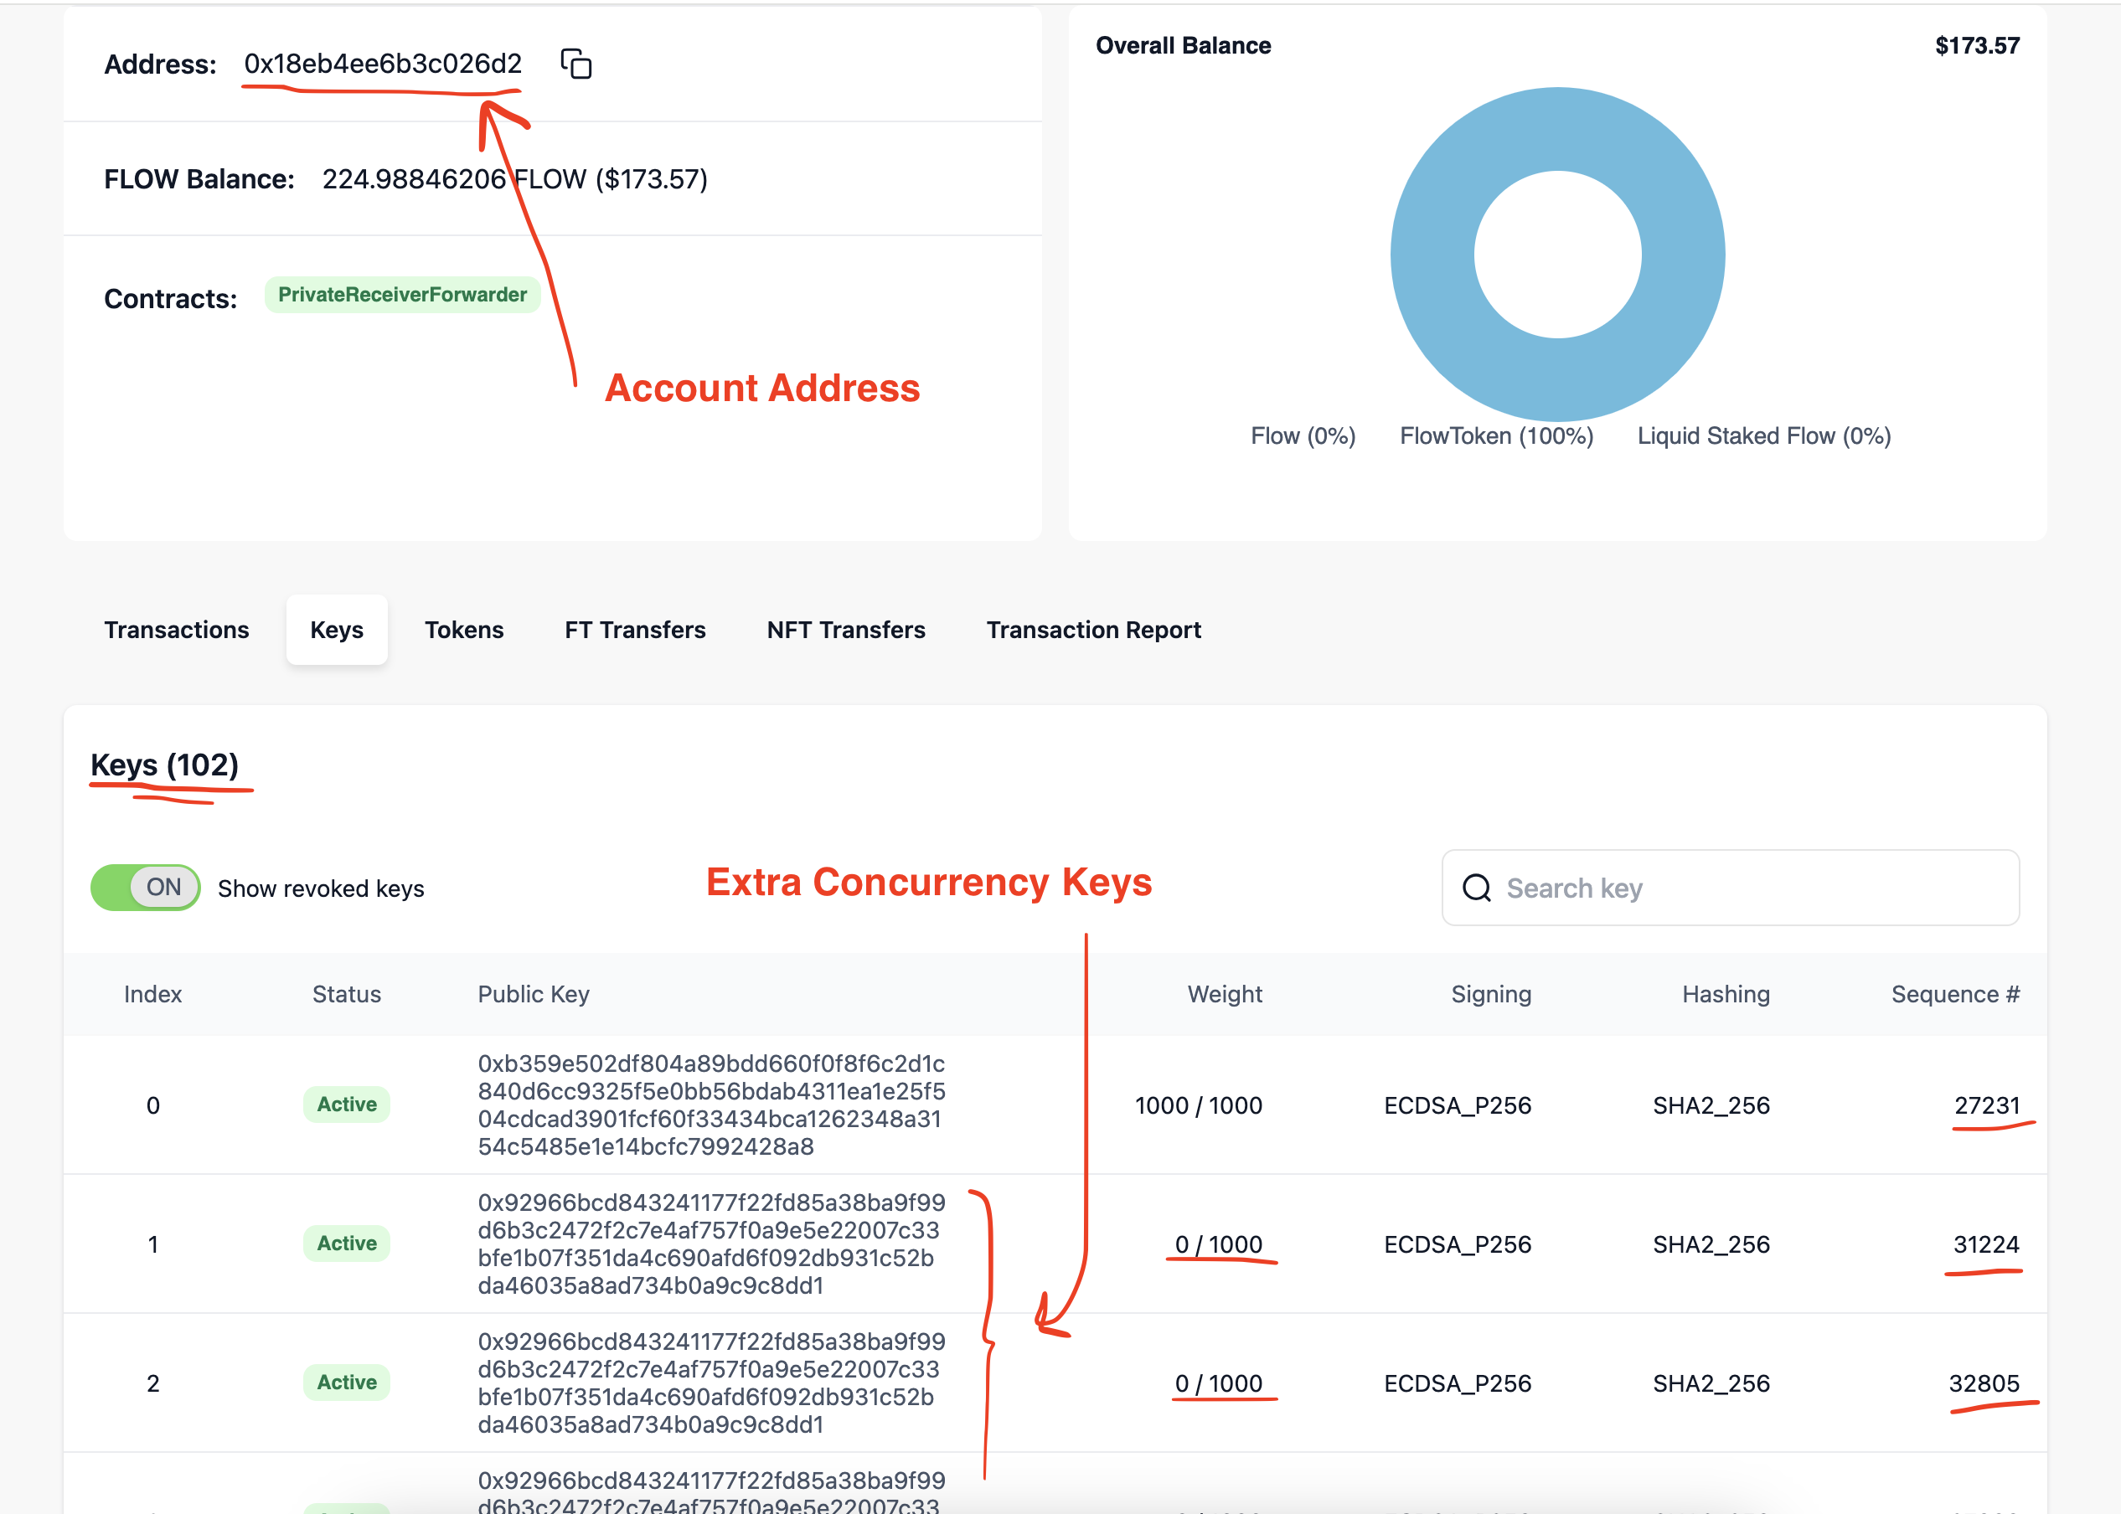Switch to the Tokens tab

point(463,631)
